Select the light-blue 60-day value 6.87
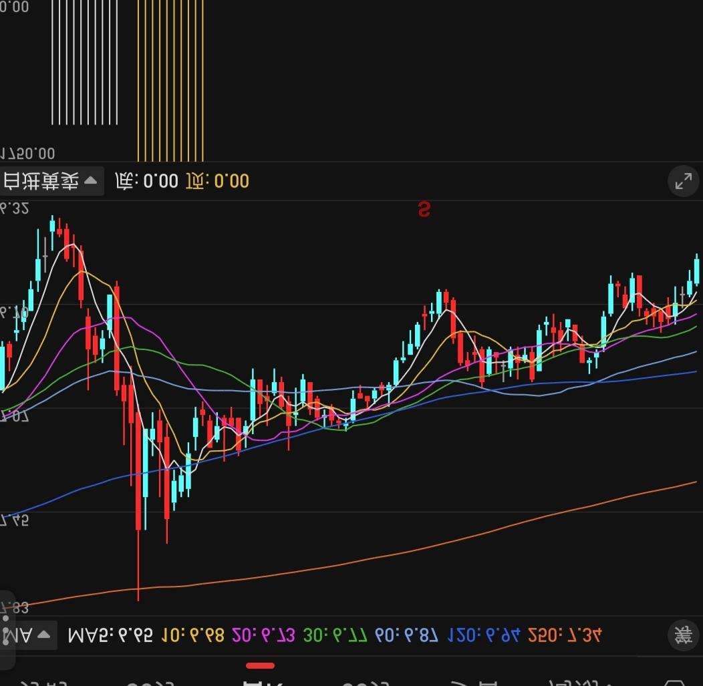 pyautogui.click(x=407, y=635)
